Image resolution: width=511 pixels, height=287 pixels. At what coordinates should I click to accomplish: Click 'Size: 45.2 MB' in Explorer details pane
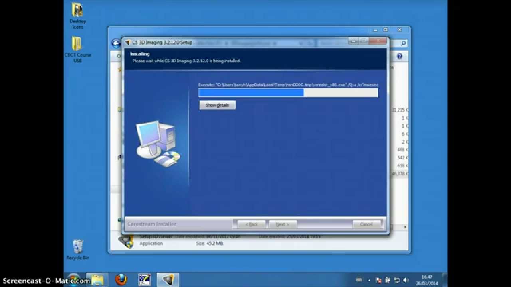(209, 243)
